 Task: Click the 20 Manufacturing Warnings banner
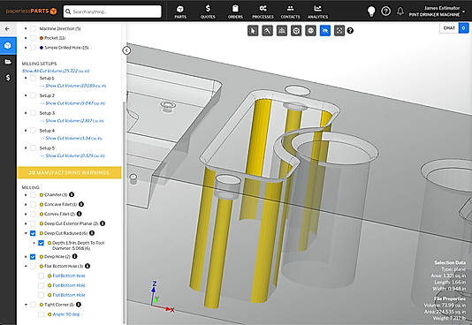pyautogui.click(x=69, y=172)
